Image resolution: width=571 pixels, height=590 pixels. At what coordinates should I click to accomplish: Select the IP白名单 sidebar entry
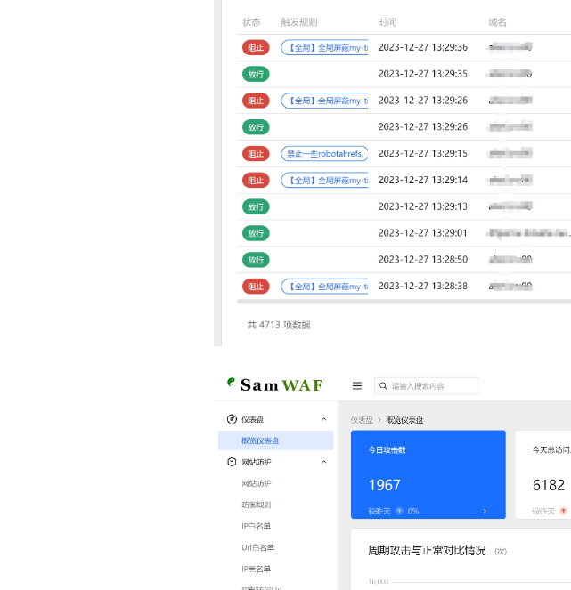coord(257,526)
